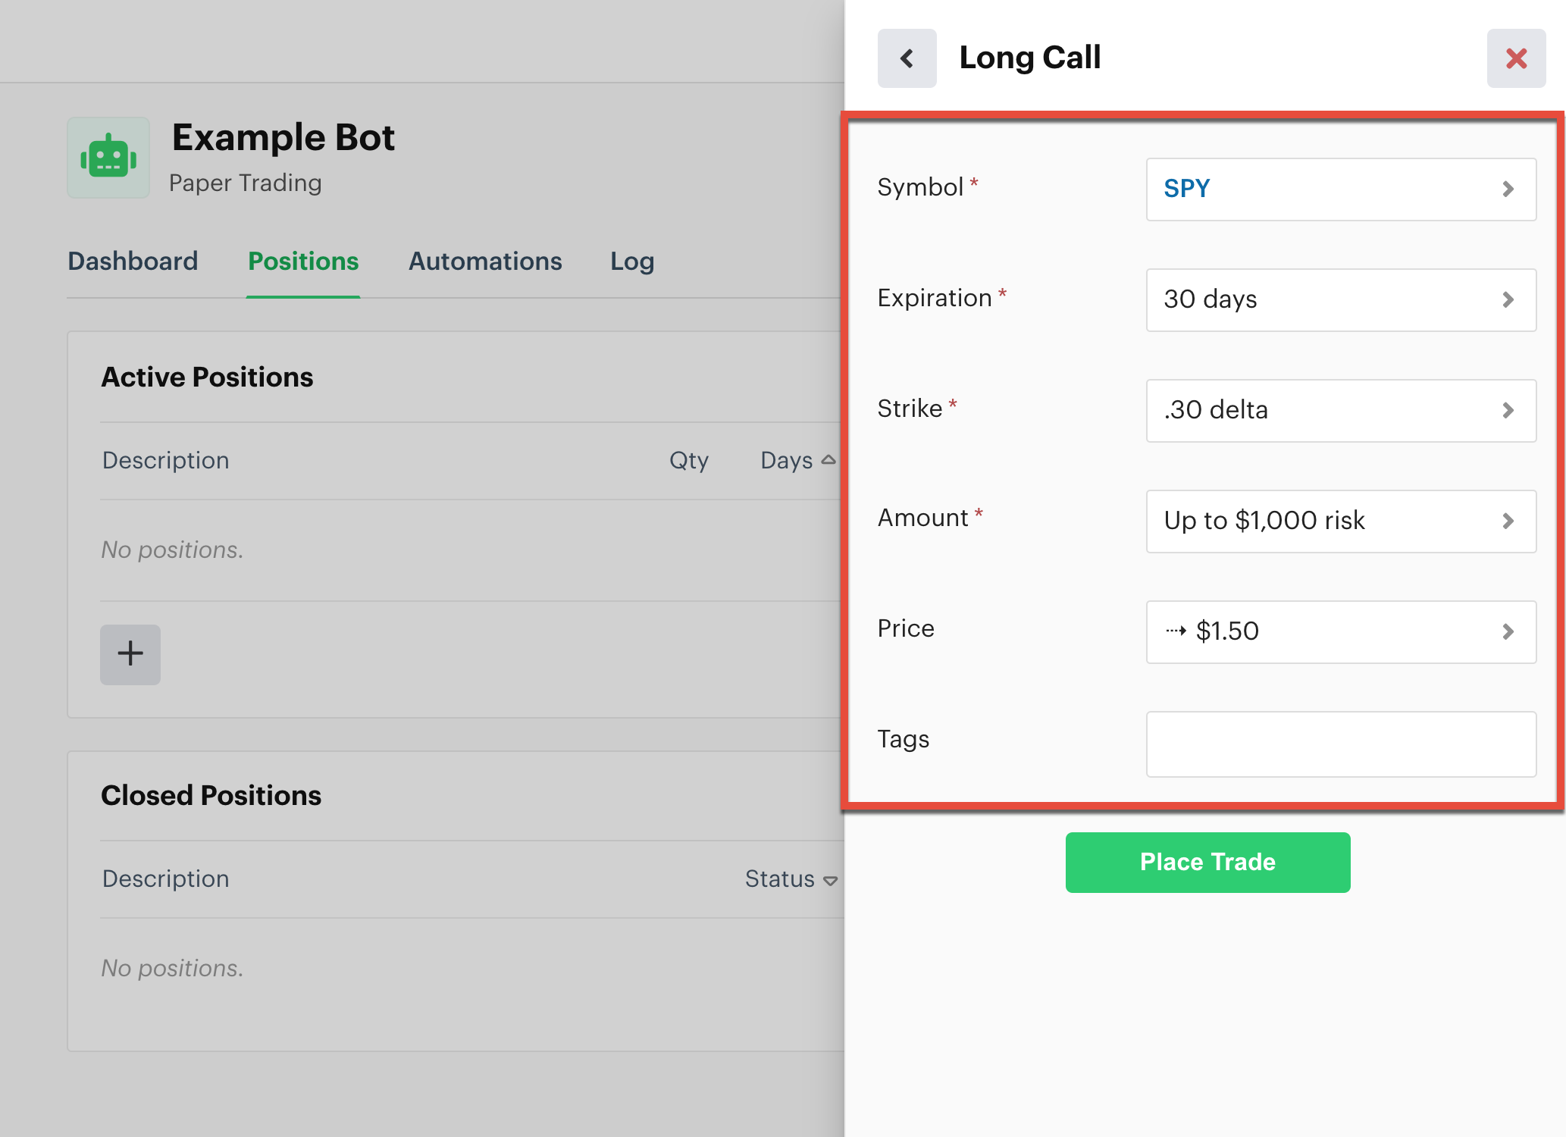This screenshot has height=1137, width=1566.
Task: Click the Long Call panel title
Action: 1030,58
